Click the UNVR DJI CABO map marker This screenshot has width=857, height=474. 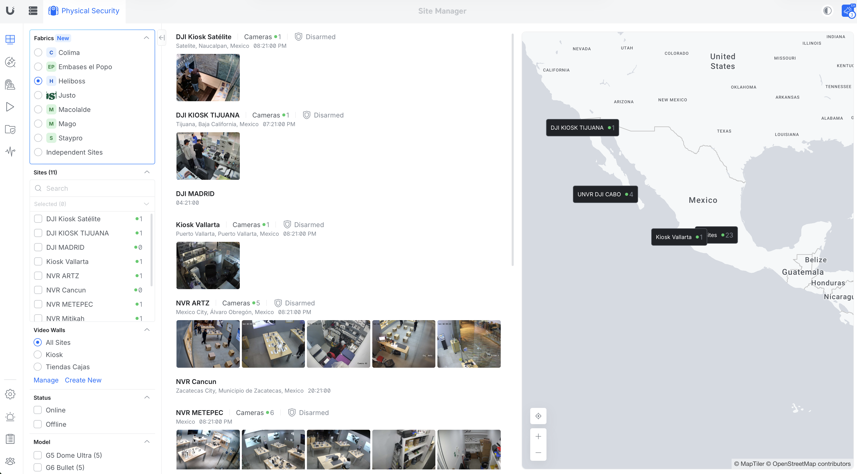coord(605,194)
